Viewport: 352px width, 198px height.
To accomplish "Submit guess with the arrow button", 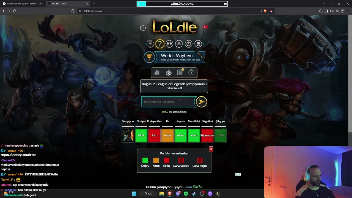I will click(x=201, y=102).
